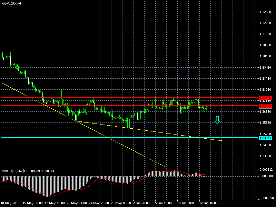Click the MACD 0.002512 scale value
276x207 pixels.
(266, 170)
